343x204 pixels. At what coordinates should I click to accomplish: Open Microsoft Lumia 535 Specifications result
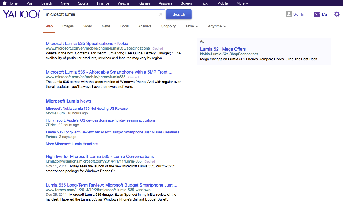coord(87,43)
